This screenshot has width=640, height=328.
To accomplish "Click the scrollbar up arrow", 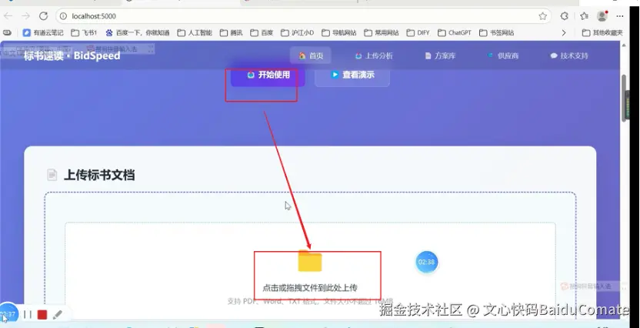I will [x=624, y=45].
